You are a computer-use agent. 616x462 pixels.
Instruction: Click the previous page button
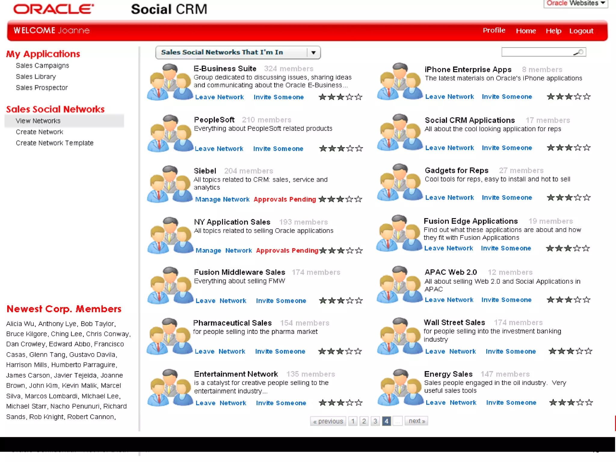[328, 421]
